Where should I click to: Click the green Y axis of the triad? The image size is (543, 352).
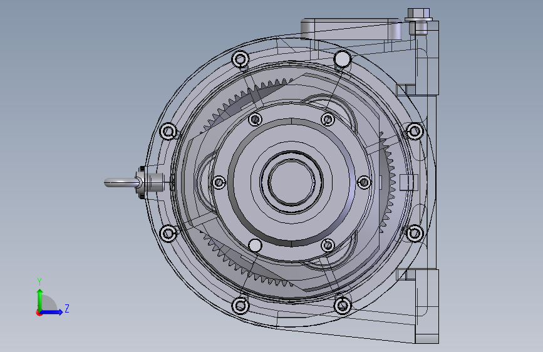pos(40,299)
